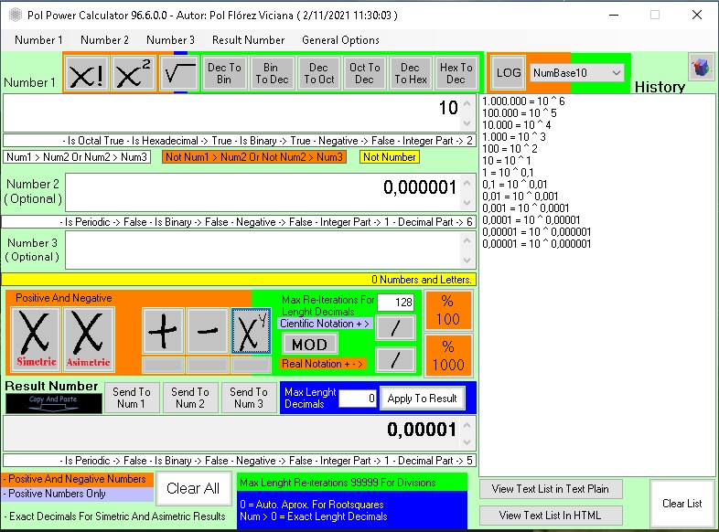Click the factorial X! button
The width and height of the screenshot is (719, 532).
[87, 73]
